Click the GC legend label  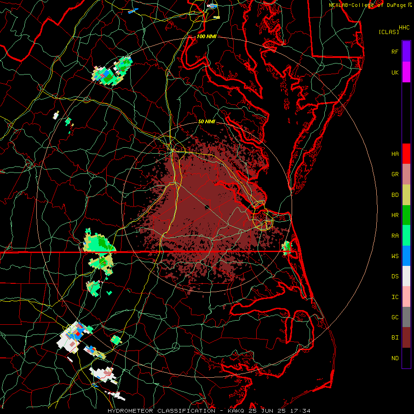[395, 317]
